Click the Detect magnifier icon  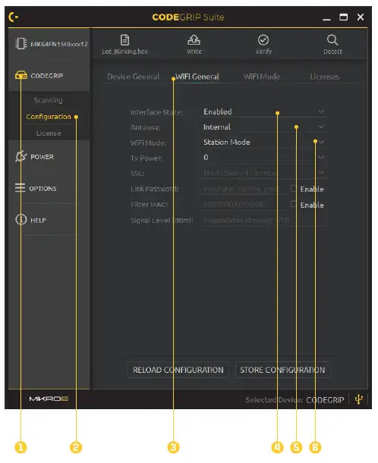pos(332,40)
